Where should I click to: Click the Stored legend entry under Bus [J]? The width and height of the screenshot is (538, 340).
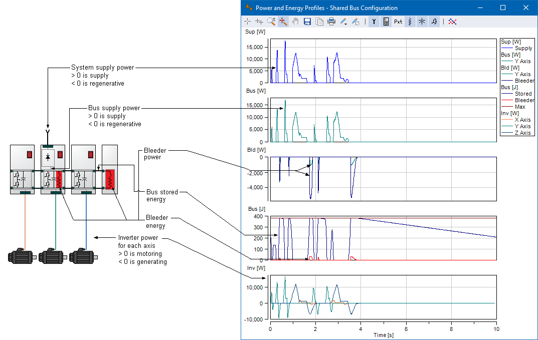(x=523, y=94)
